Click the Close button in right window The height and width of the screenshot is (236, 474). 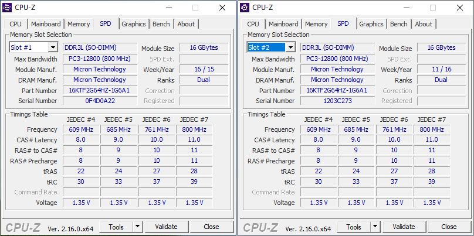point(449,227)
